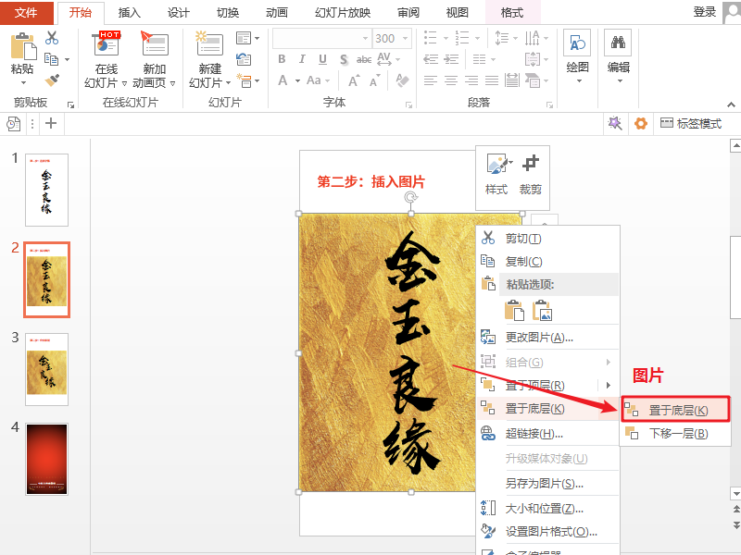Select Send Backward (下移一层) in the submenu
The height and width of the screenshot is (555, 741).
coord(675,433)
